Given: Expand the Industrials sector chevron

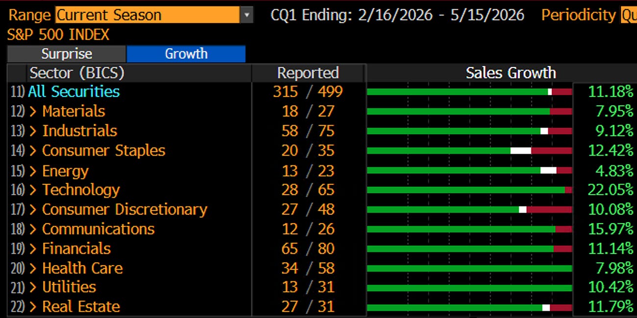Looking at the screenshot, I should click(33, 131).
